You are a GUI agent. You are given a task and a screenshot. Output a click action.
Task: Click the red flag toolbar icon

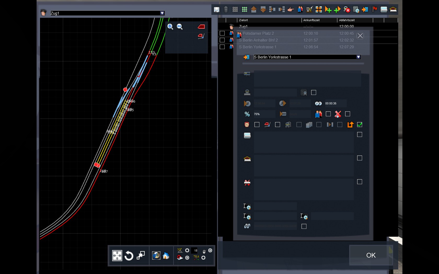374,10
